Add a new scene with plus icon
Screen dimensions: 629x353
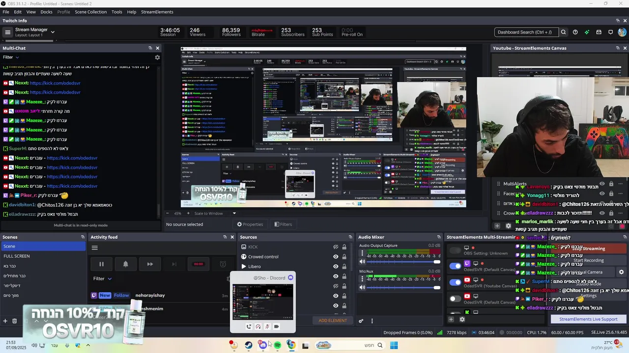pos(5,321)
